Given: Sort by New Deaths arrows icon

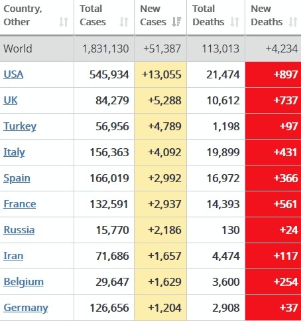Looking at the screenshot, I should 293,22.
